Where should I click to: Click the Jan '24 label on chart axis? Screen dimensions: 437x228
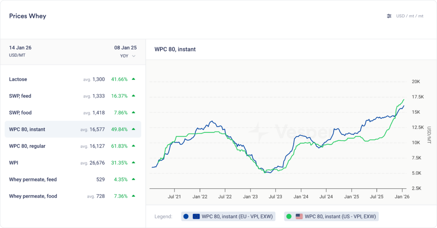tap(300, 197)
